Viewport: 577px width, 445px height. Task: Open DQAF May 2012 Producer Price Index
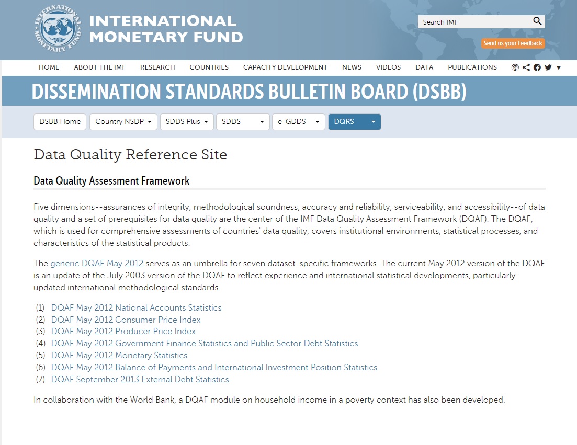coord(123,332)
